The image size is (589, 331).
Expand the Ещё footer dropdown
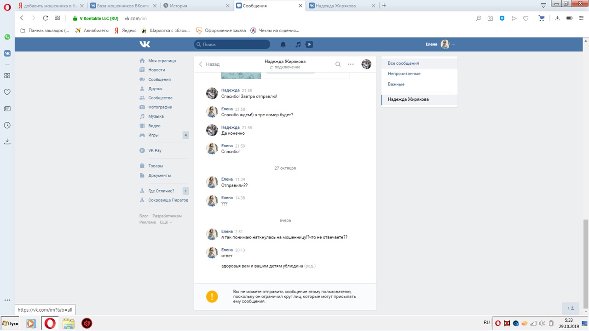(166, 223)
